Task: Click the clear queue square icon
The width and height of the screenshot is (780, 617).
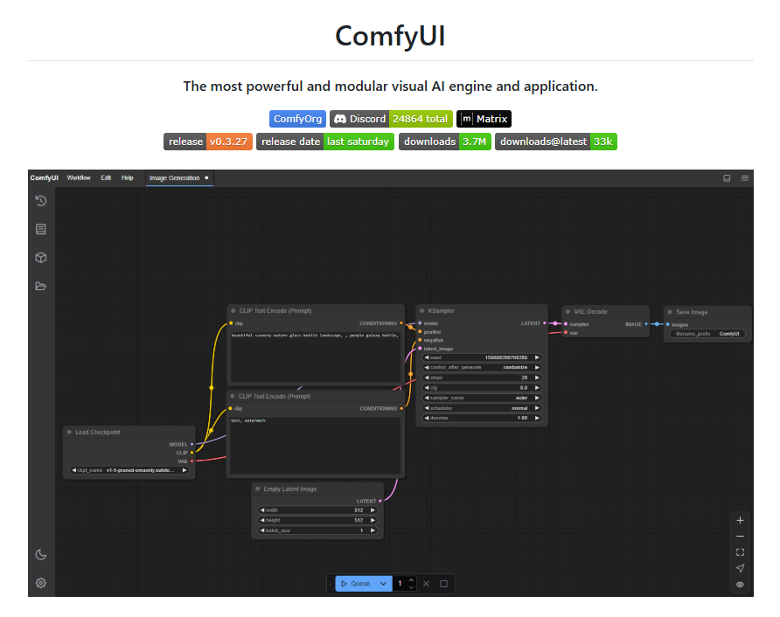Action: (443, 584)
